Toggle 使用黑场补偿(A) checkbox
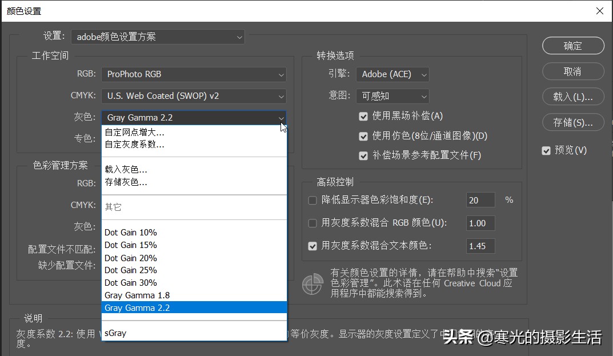613x356 pixels. [363, 116]
